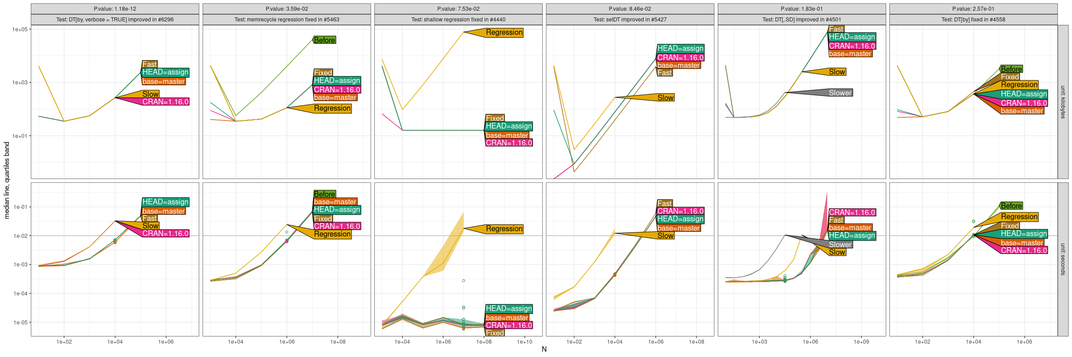Click the 'P.value: 1.18e-12' facet header
Viewport: 1072px width, 357px height.
pos(115,9)
